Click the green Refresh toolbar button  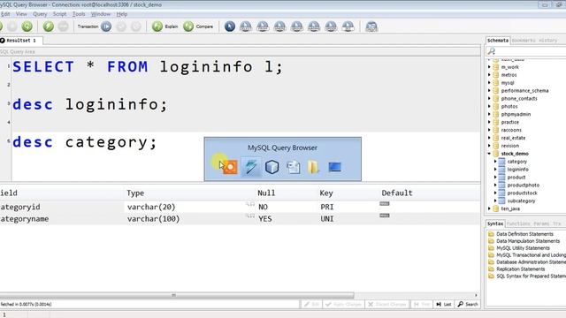tap(27, 26)
